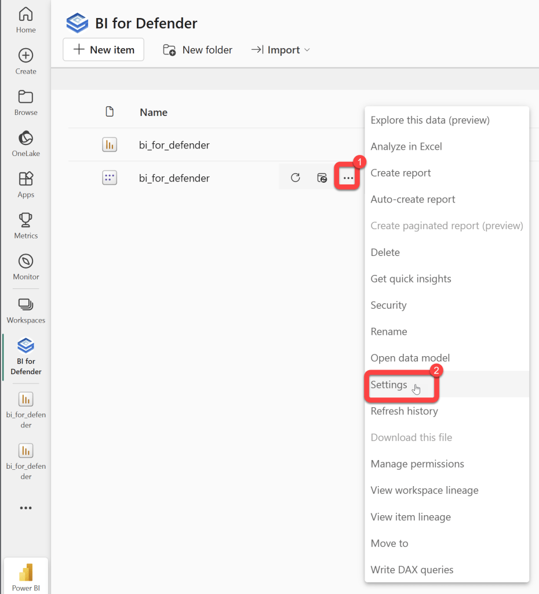The image size is (539, 594).
Task: Open first bi_for_defen der report in sidebar
Action: tap(26, 410)
